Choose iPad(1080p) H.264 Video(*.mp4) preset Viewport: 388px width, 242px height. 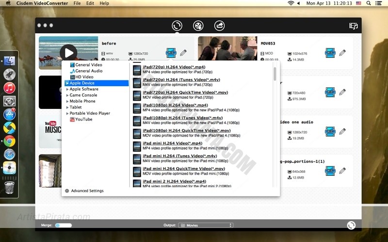tap(175, 105)
